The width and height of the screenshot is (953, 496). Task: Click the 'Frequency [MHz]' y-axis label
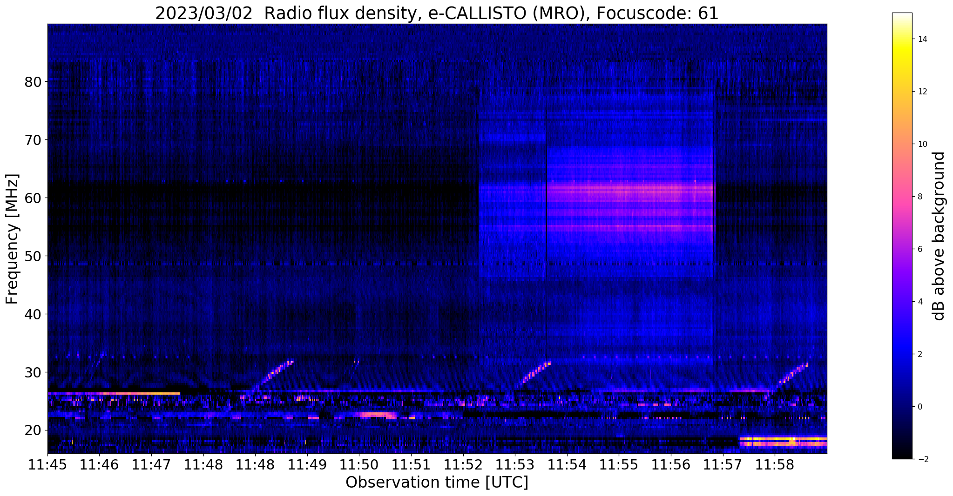[12, 239]
